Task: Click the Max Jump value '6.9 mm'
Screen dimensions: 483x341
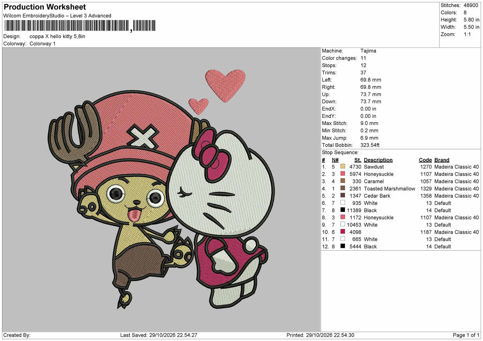Action: pos(369,138)
